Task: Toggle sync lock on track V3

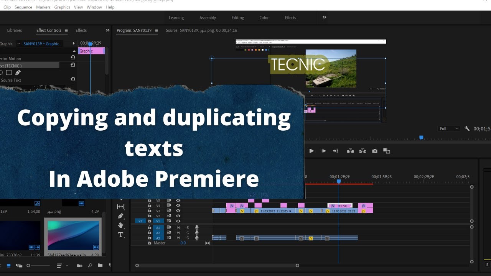Action: click(169, 210)
